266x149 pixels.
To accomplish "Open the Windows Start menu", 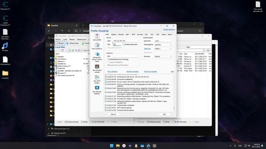I will click(112, 146).
